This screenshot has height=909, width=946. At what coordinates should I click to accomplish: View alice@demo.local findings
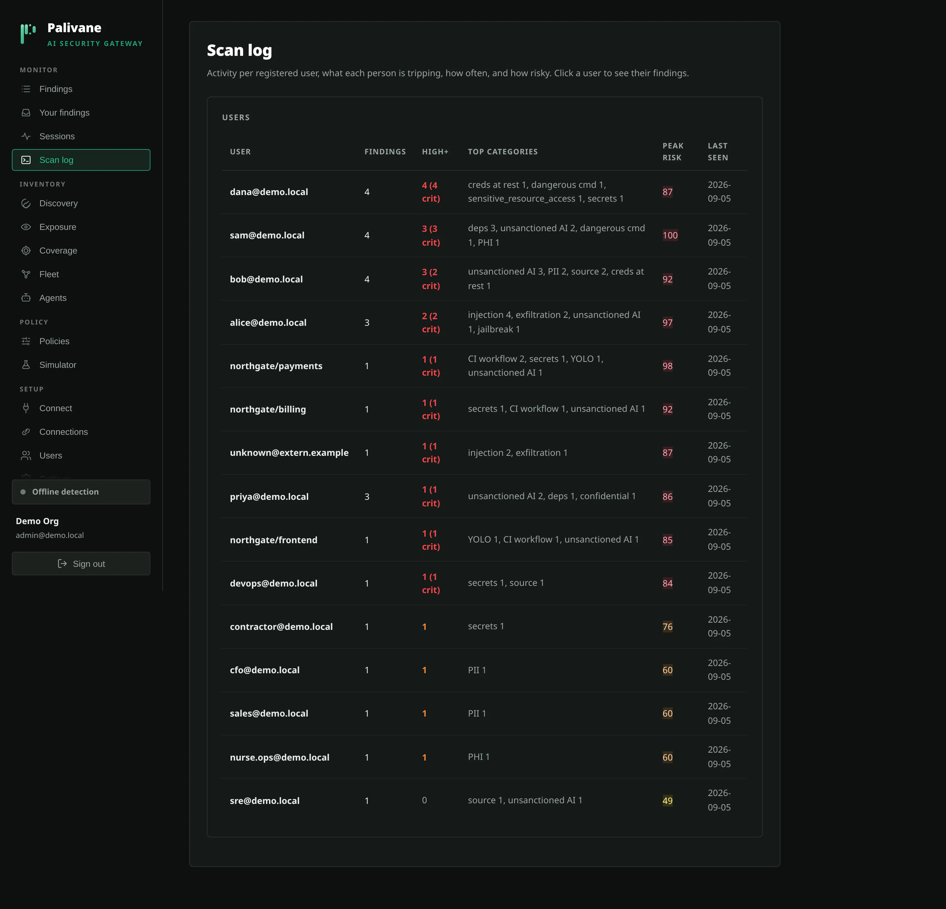pos(484,323)
